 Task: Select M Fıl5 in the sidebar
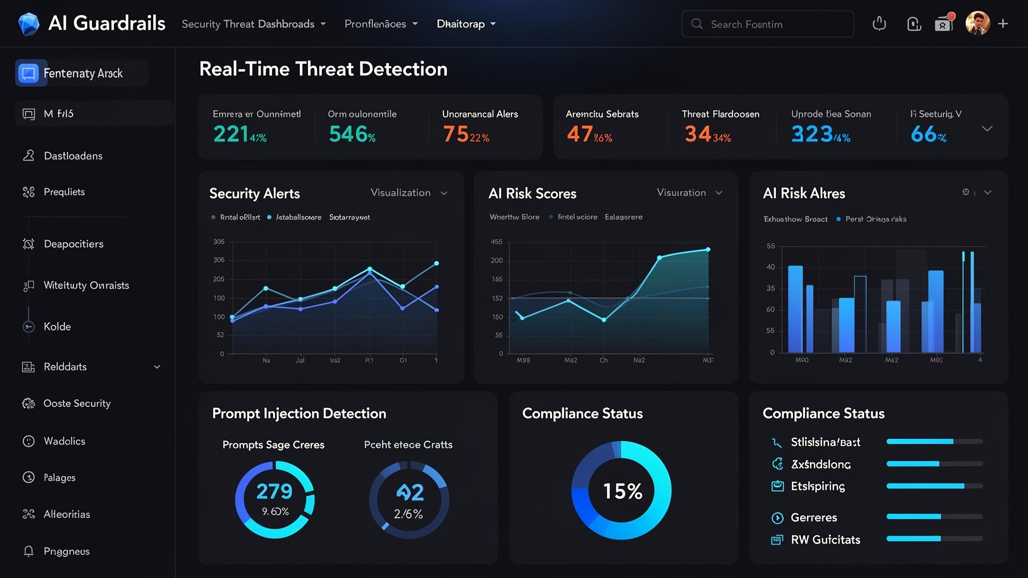[94, 113]
